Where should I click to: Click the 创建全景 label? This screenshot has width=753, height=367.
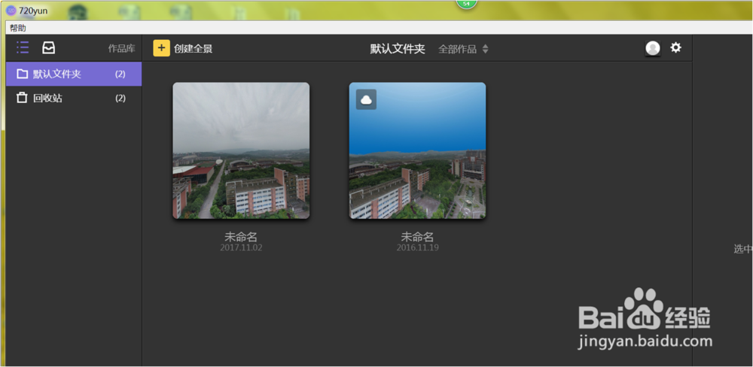pyautogui.click(x=193, y=48)
